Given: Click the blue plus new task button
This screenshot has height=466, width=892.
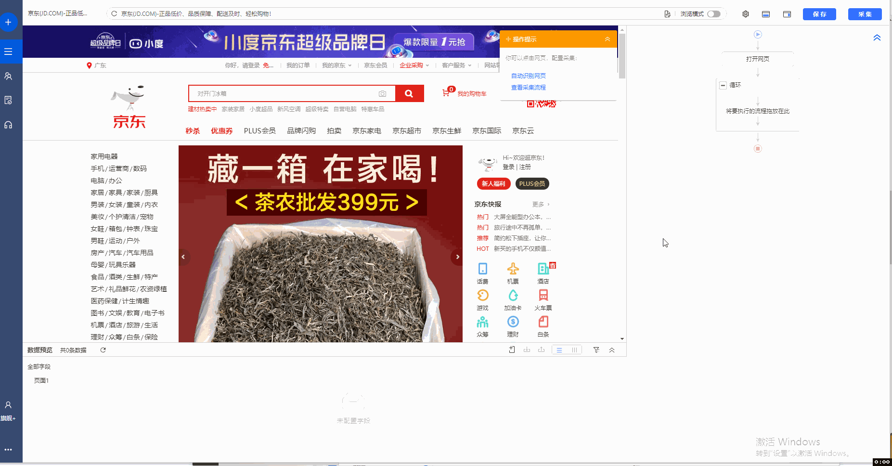Looking at the screenshot, I should coord(8,22).
